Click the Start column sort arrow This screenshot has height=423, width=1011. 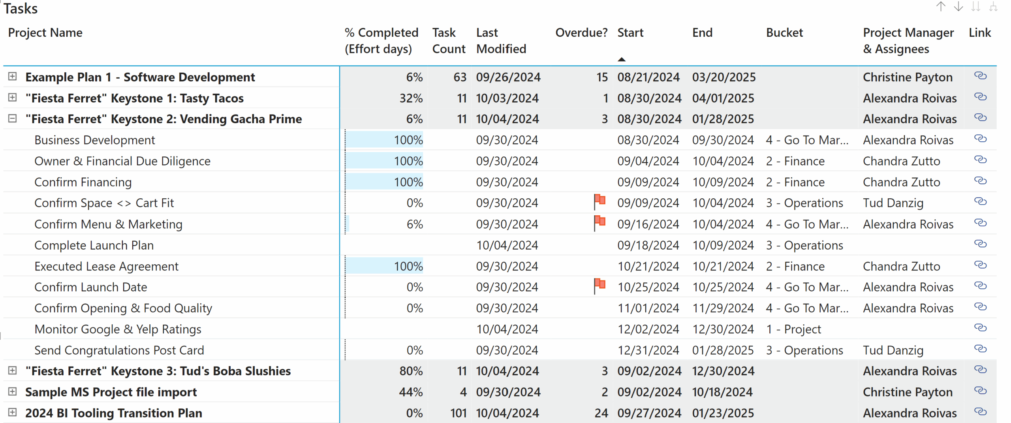tap(622, 58)
